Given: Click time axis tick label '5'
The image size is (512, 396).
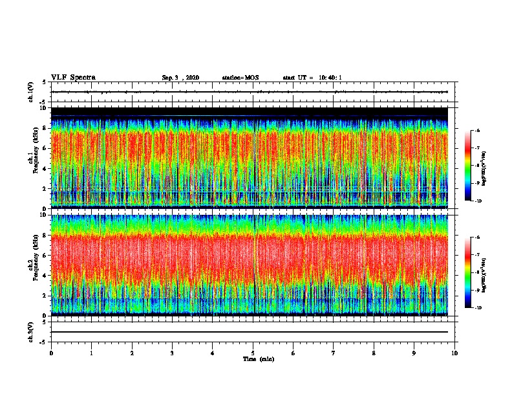Looking at the screenshot, I should click(x=253, y=353).
